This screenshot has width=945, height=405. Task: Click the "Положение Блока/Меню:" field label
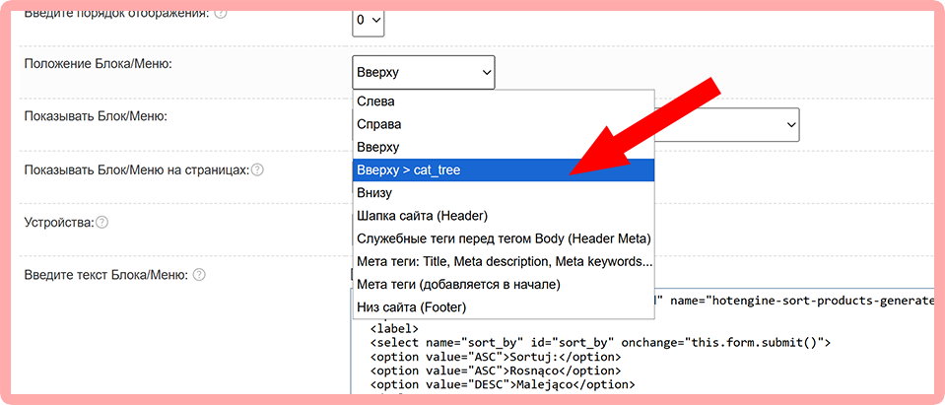point(98,64)
